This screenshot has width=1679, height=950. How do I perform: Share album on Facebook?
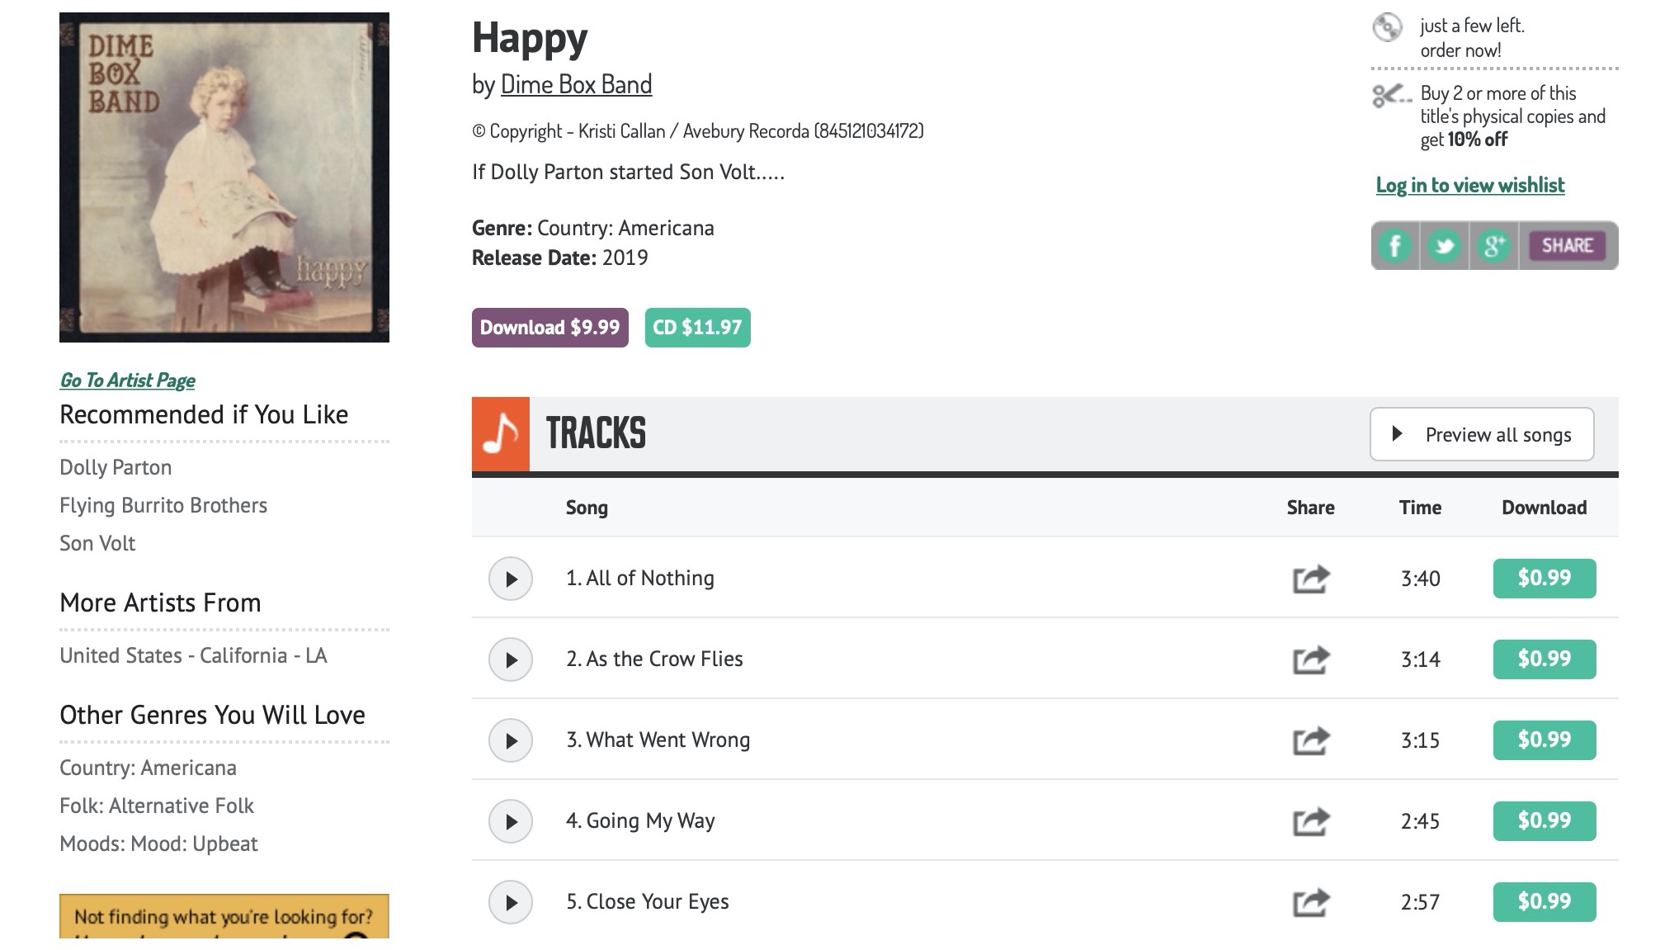(x=1395, y=246)
